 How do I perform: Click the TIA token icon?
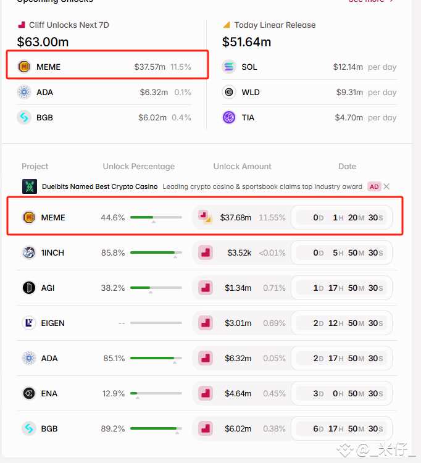(229, 117)
